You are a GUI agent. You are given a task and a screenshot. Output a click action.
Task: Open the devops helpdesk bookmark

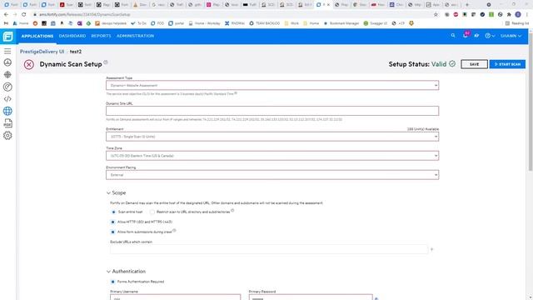[x=111, y=23]
